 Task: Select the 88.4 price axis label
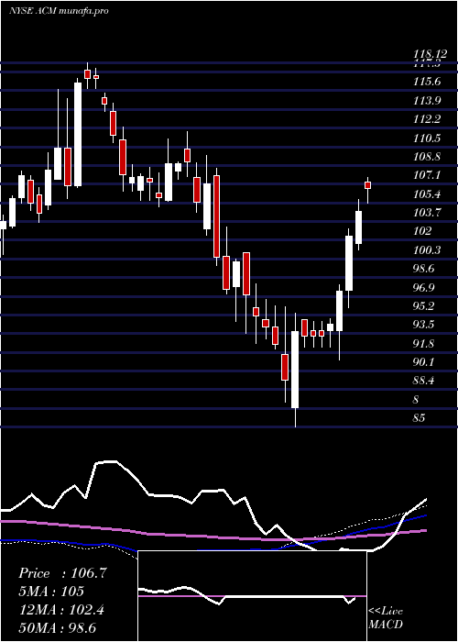point(425,381)
